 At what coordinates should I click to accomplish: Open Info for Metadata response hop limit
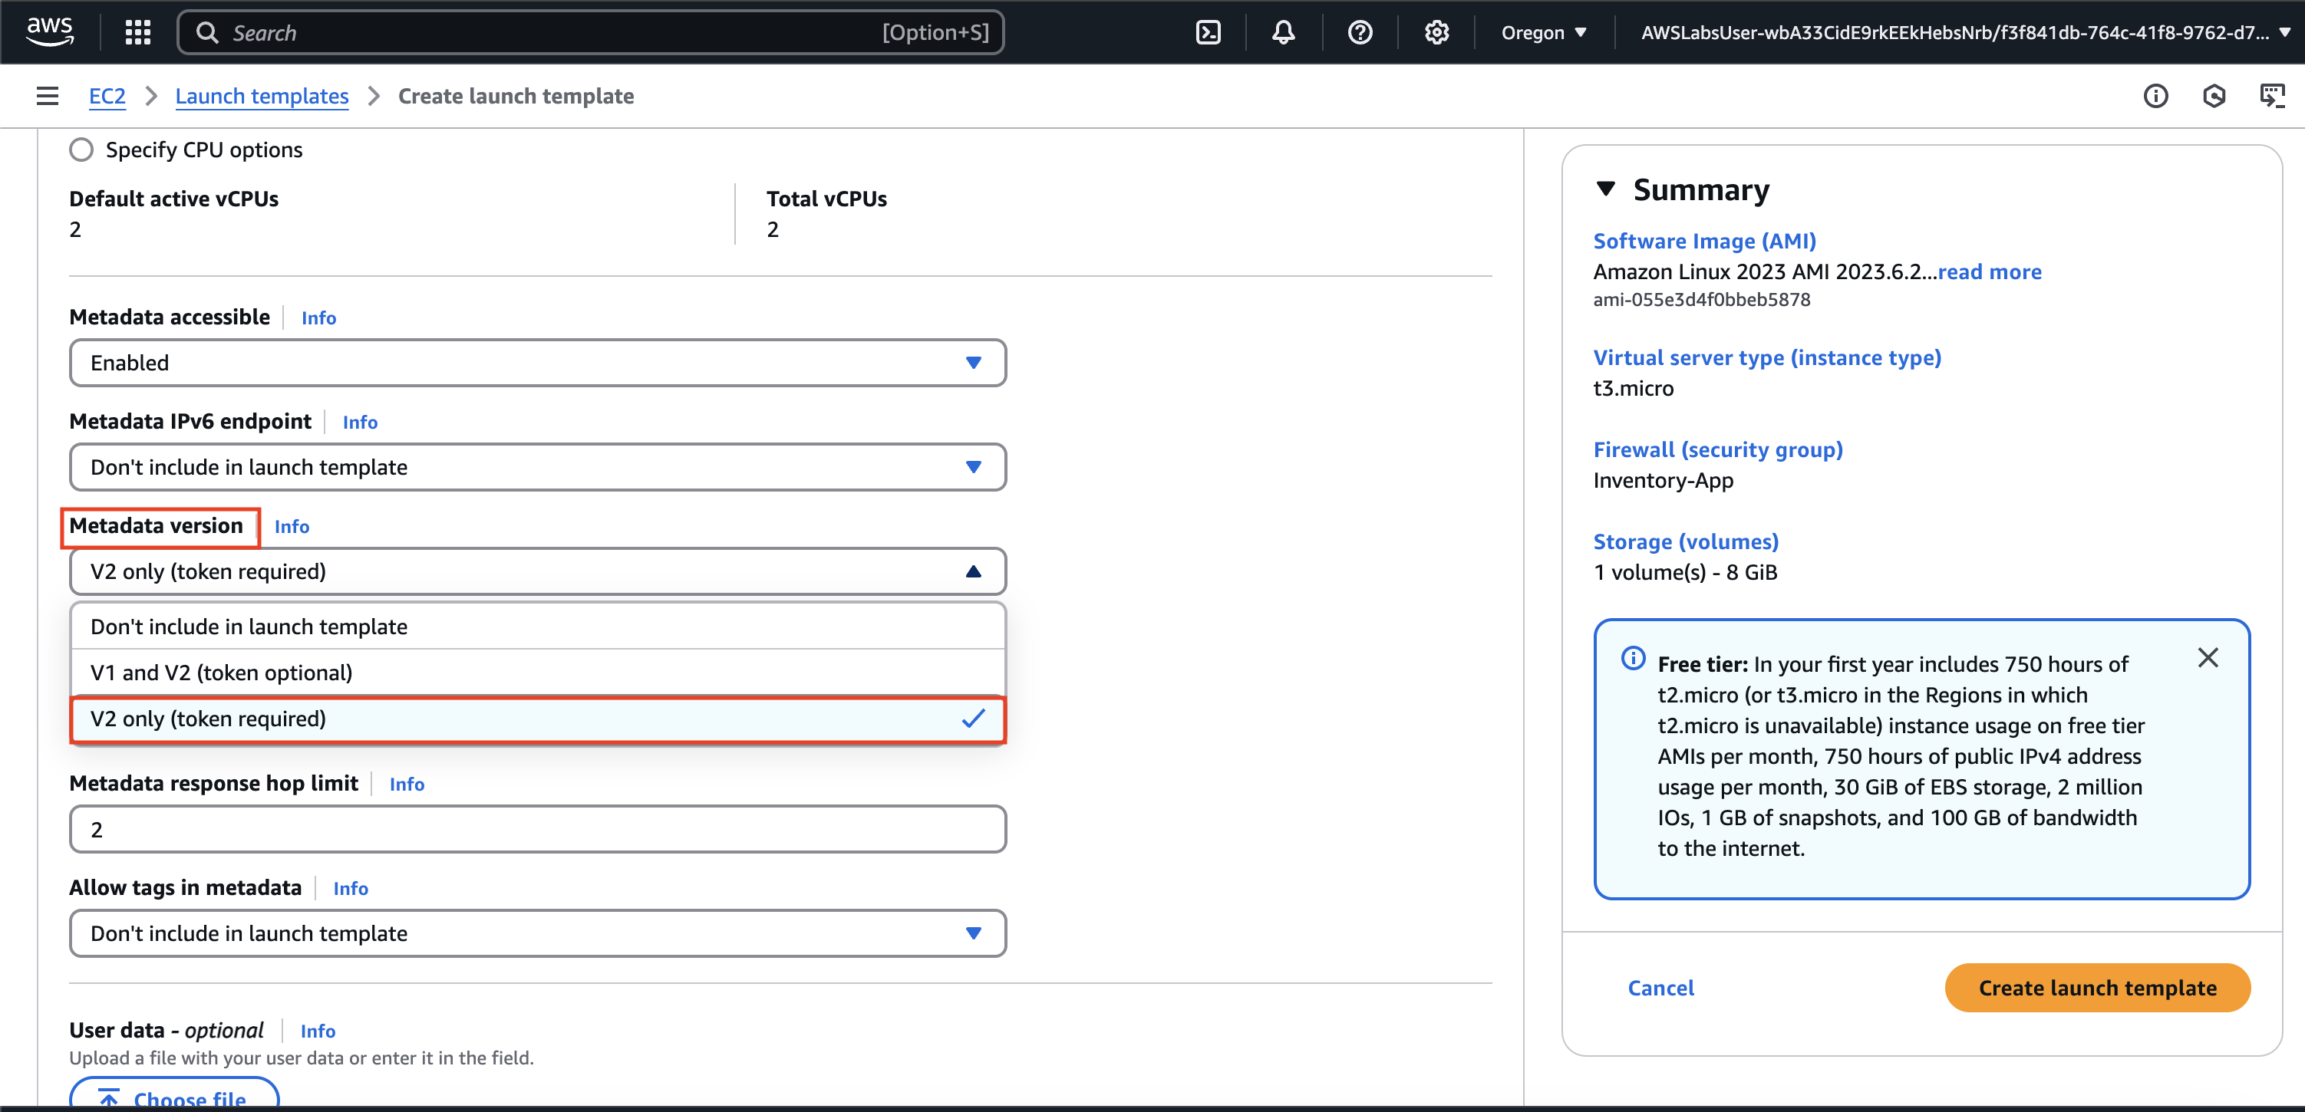(x=407, y=785)
